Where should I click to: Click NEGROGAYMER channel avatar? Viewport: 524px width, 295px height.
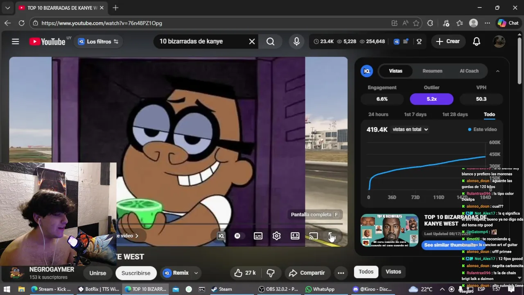coord(17,272)
